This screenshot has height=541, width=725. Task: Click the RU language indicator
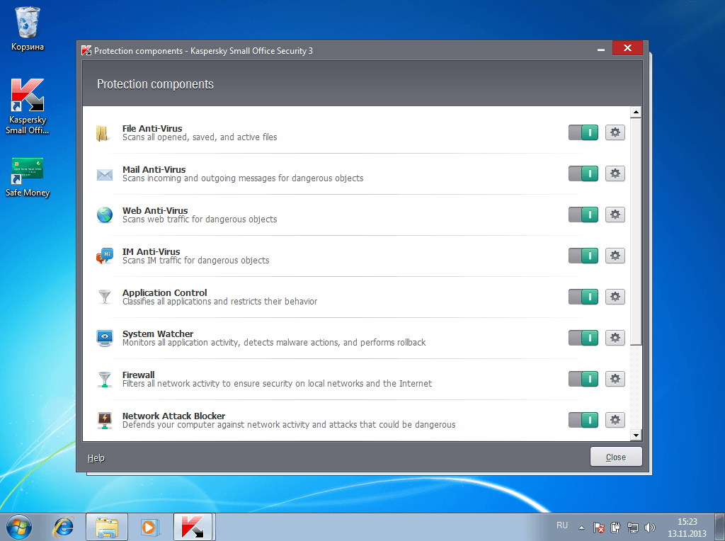[x=561, y=525]
